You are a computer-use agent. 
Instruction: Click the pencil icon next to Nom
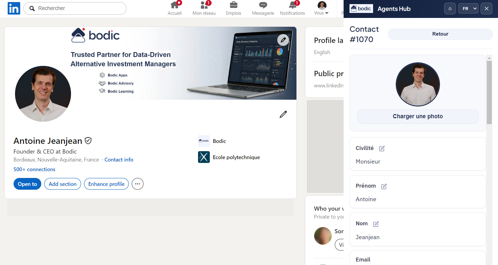(376, 224)
